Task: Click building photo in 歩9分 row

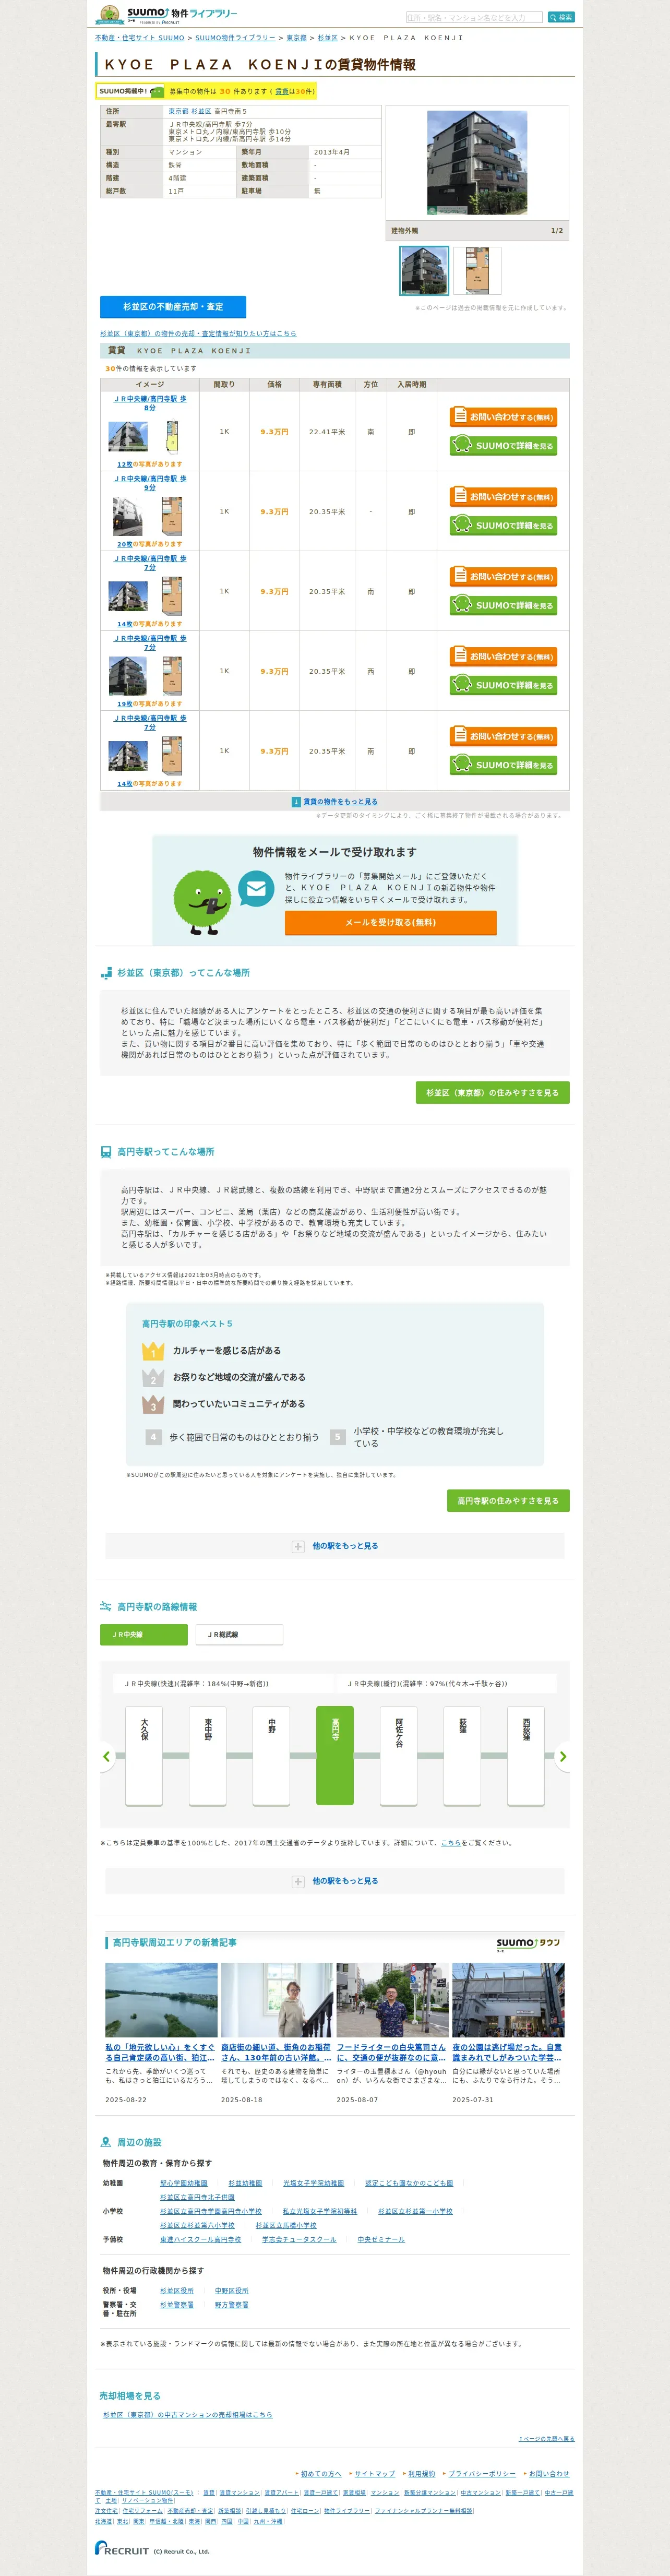Action: pyautogui.click(x=128, y=517)
